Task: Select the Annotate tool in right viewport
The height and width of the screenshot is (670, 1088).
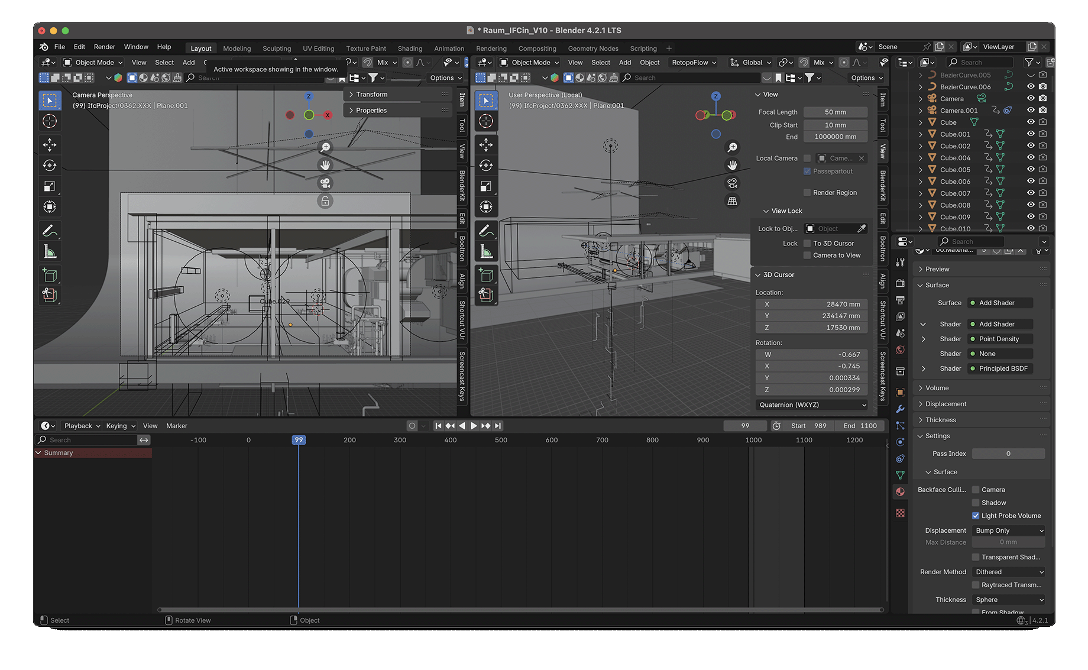Action: 485,231
